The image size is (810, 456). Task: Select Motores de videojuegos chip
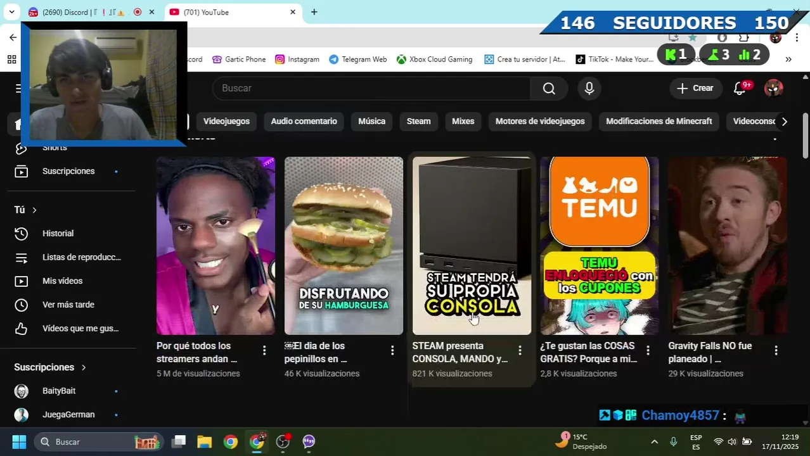pos(540,122)
